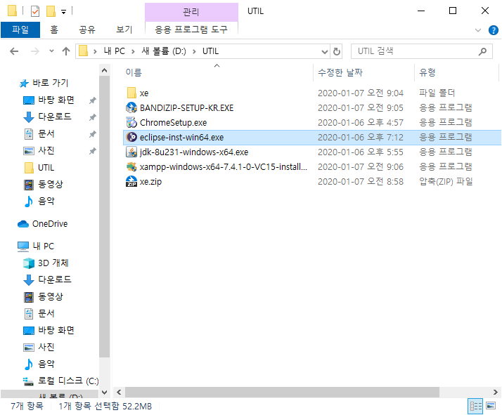Open 음악 under 내 PC
The height and width of the screenshot is (415, 502).
[x=39, y=364]
